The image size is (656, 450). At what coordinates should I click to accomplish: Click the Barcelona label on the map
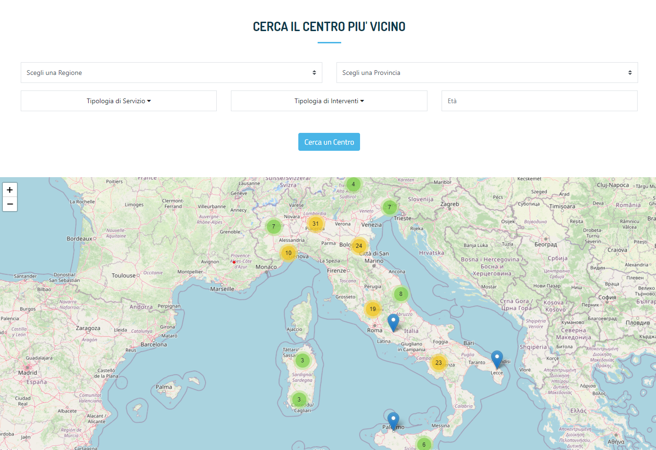154,344
